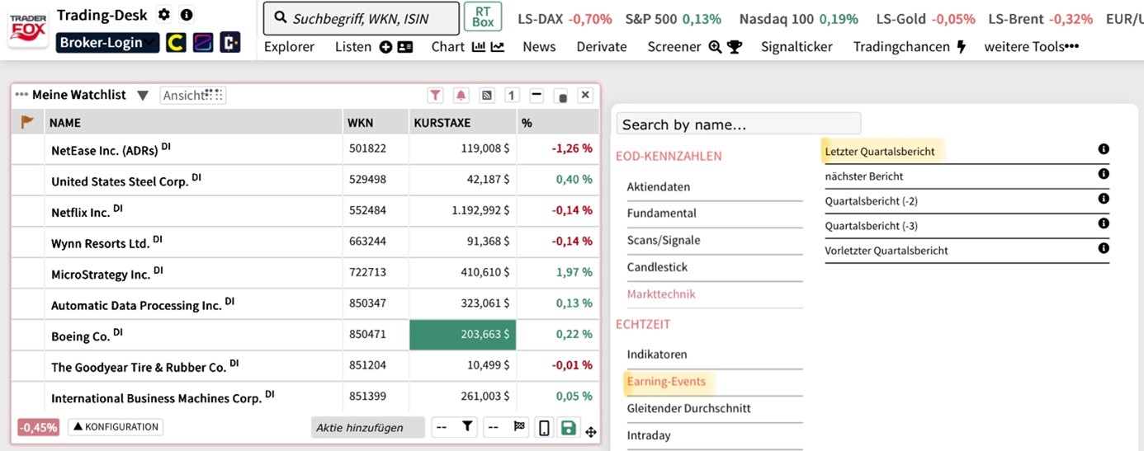The width and height of the screenshot is (1144, 451).
Task: Click the '1' button in watchlist header
Action: coord(512,96)
